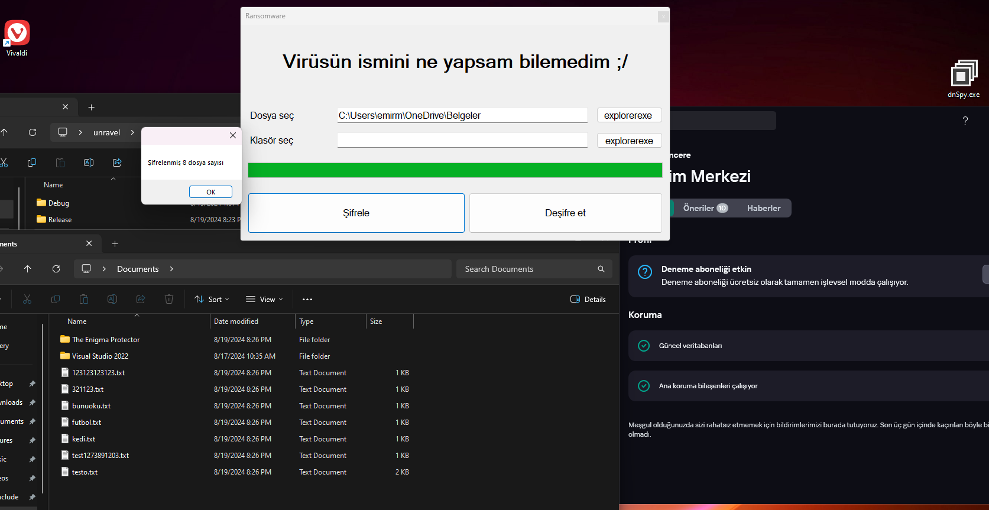Open the Sort dropdown menu
This screenshot has width=989, height=510.
(x=212, y=300)
